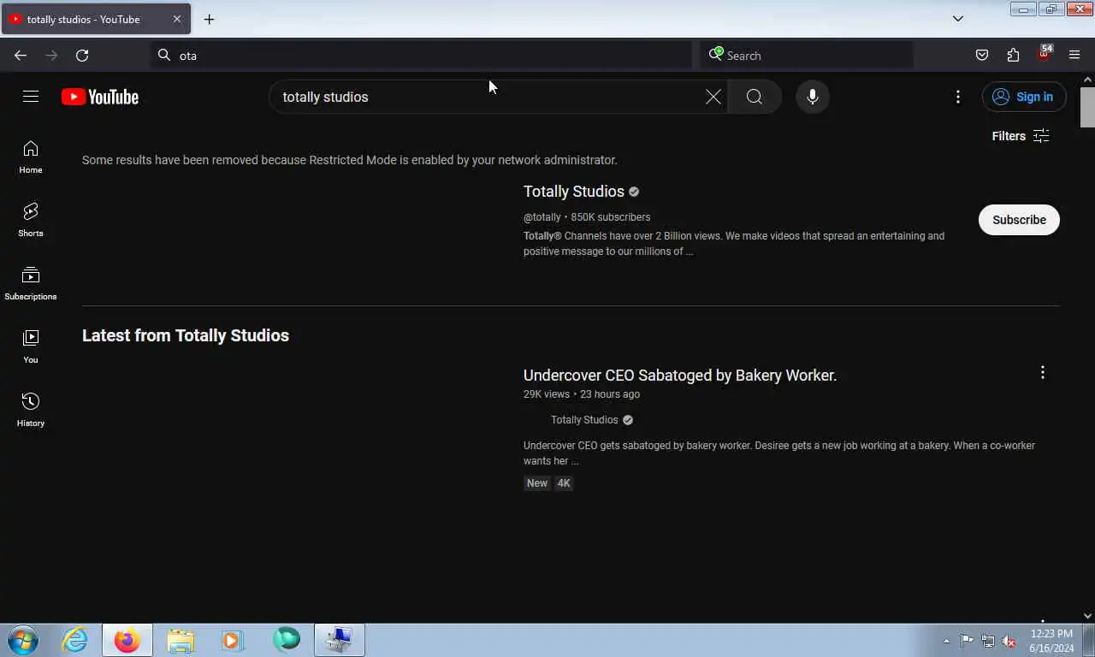Click the @totally handle text
Image resolution: width=1095 pixels, height=657 pixels.
pos(542,217)
